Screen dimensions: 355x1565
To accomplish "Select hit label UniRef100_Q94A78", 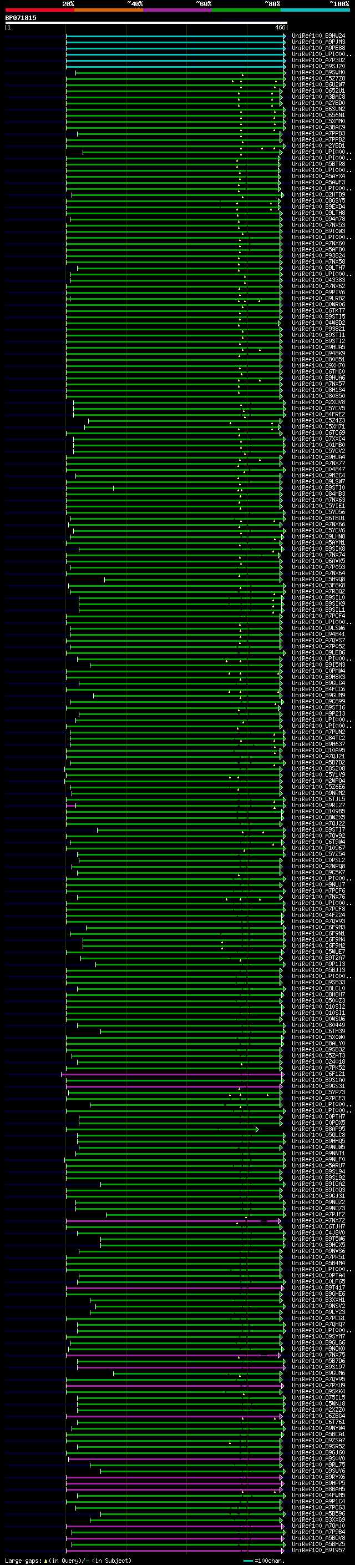I will coord(318,219).
